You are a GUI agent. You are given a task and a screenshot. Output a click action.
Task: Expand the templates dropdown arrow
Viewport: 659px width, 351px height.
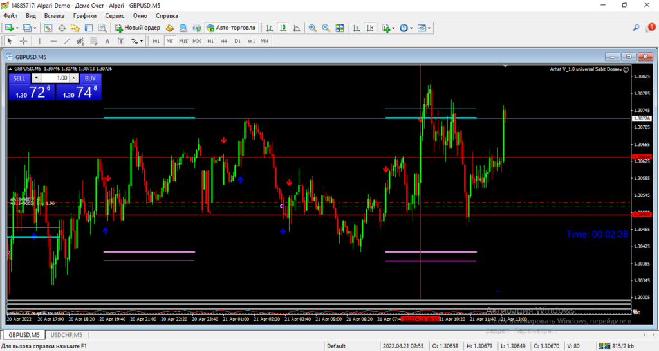[429, 28]
